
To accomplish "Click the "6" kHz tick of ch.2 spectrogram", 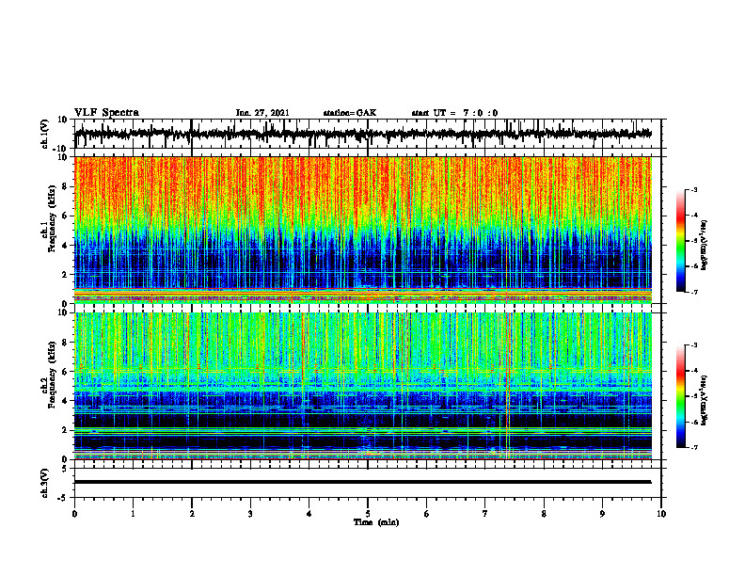I will [x=65, y=372].
